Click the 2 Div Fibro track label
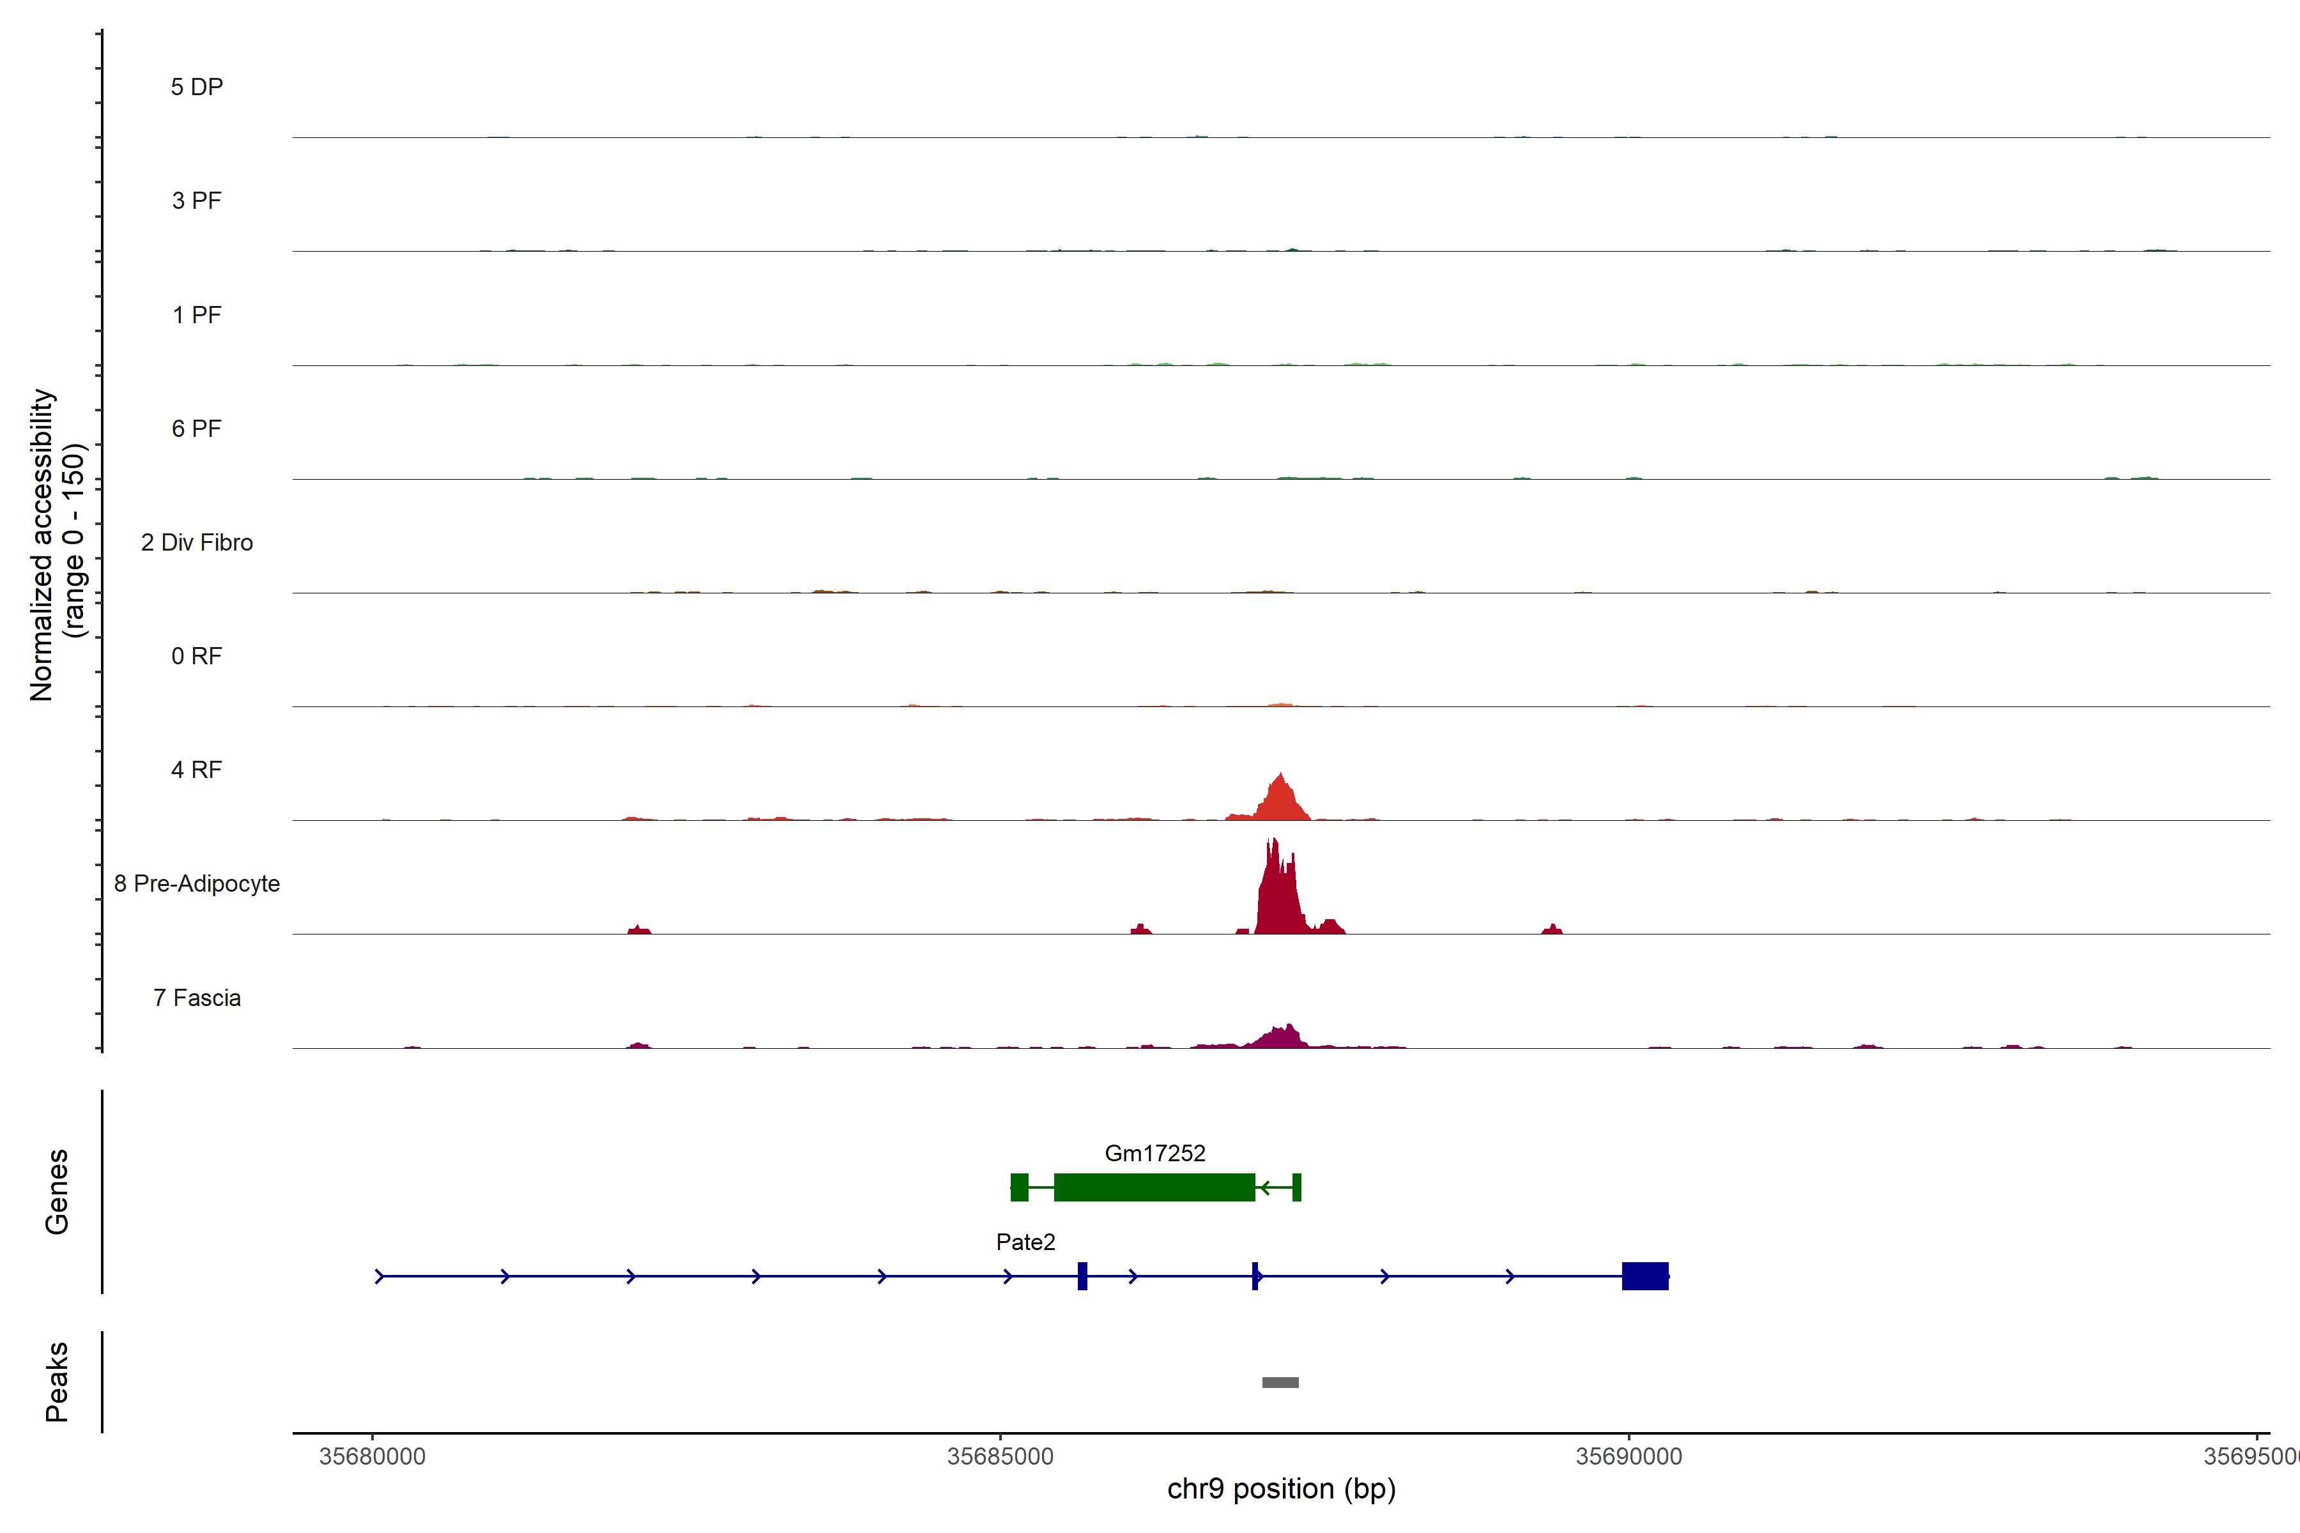Image resolution: width=2300 pixels, height=1533 pixels. [x=197, y=542]
